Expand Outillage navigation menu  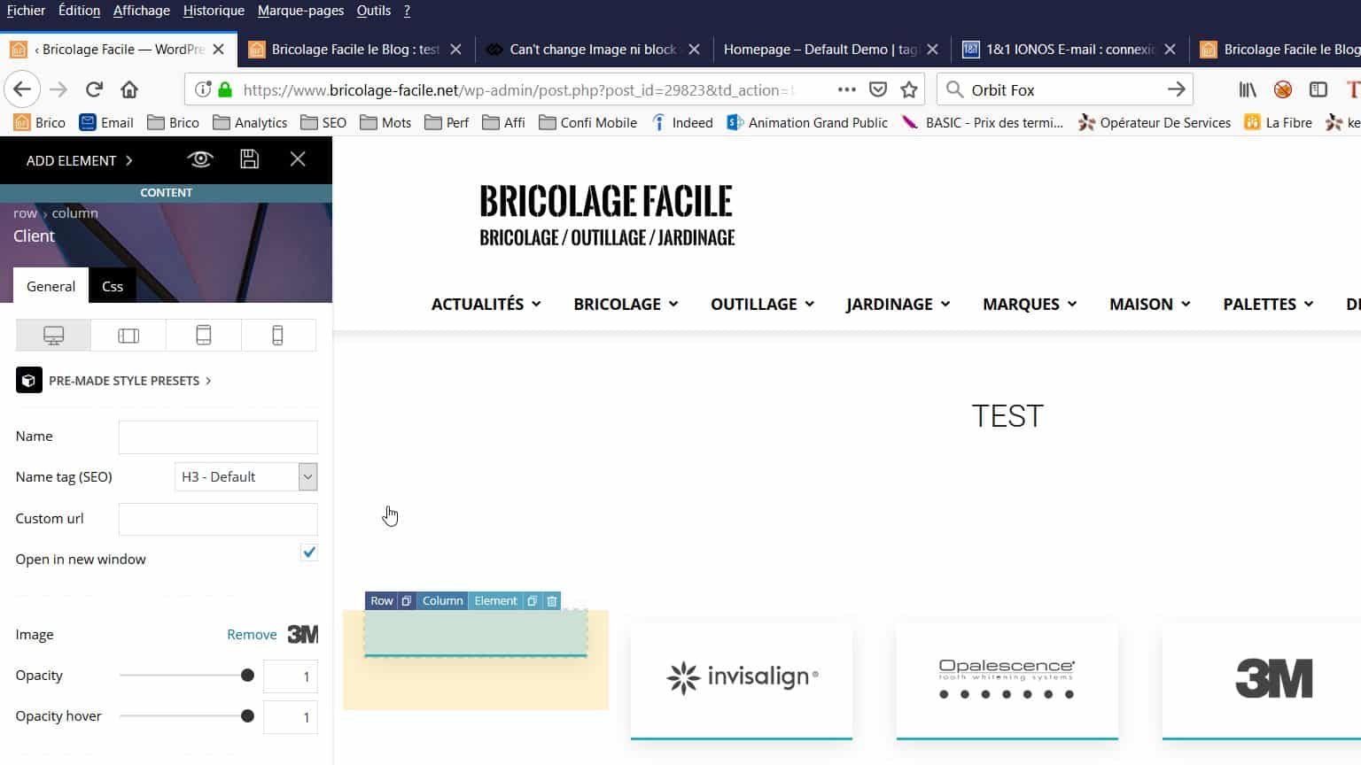coord(762,304)
